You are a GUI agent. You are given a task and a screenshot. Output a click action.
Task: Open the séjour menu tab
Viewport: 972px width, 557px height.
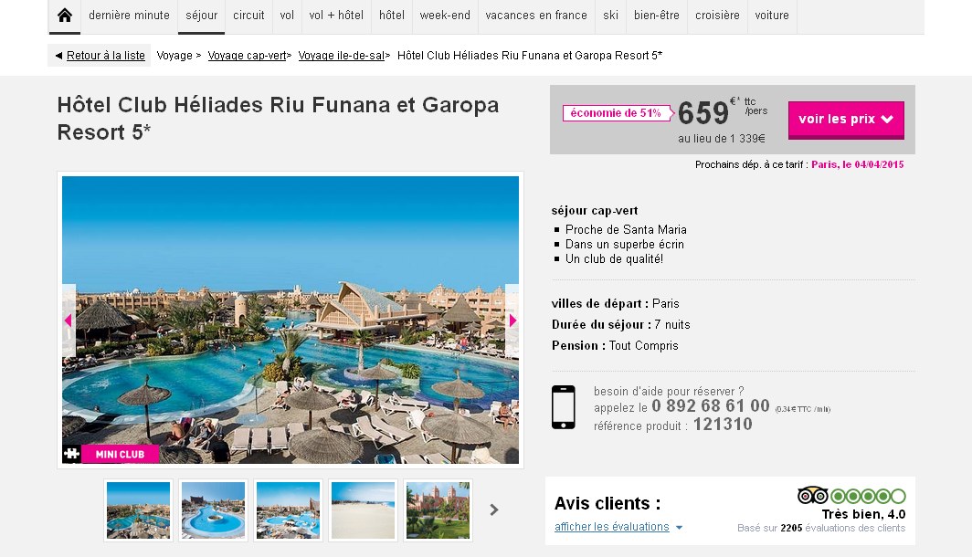coord(202,16)
